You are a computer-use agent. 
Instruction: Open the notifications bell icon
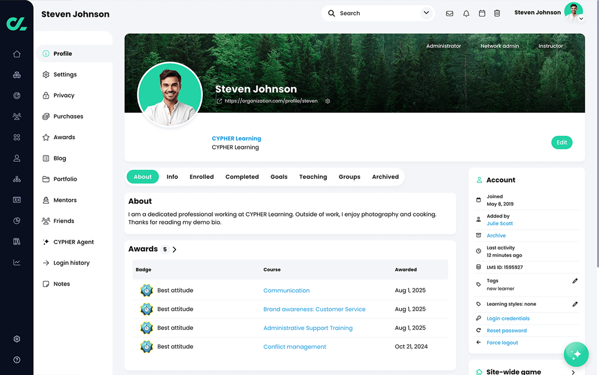click(466, 14)
